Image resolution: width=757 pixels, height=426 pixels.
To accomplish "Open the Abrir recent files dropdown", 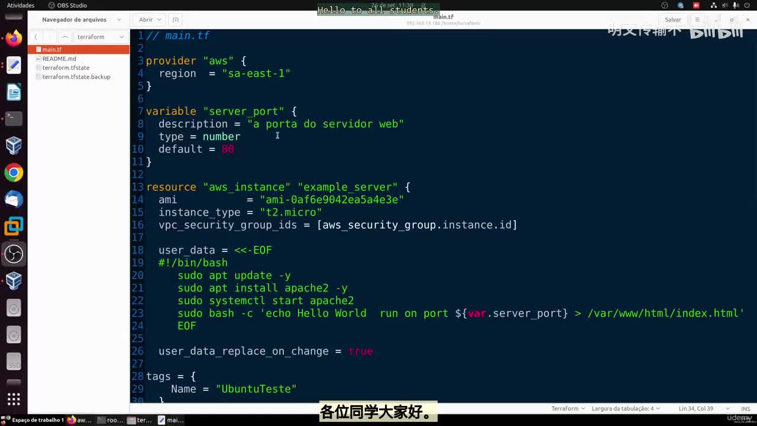I will click(x=150, y=20).
